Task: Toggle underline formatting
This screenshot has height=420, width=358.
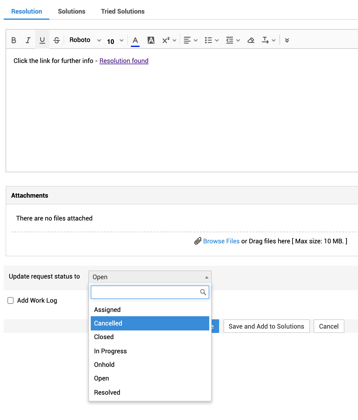Action: (x=42, y=40)
